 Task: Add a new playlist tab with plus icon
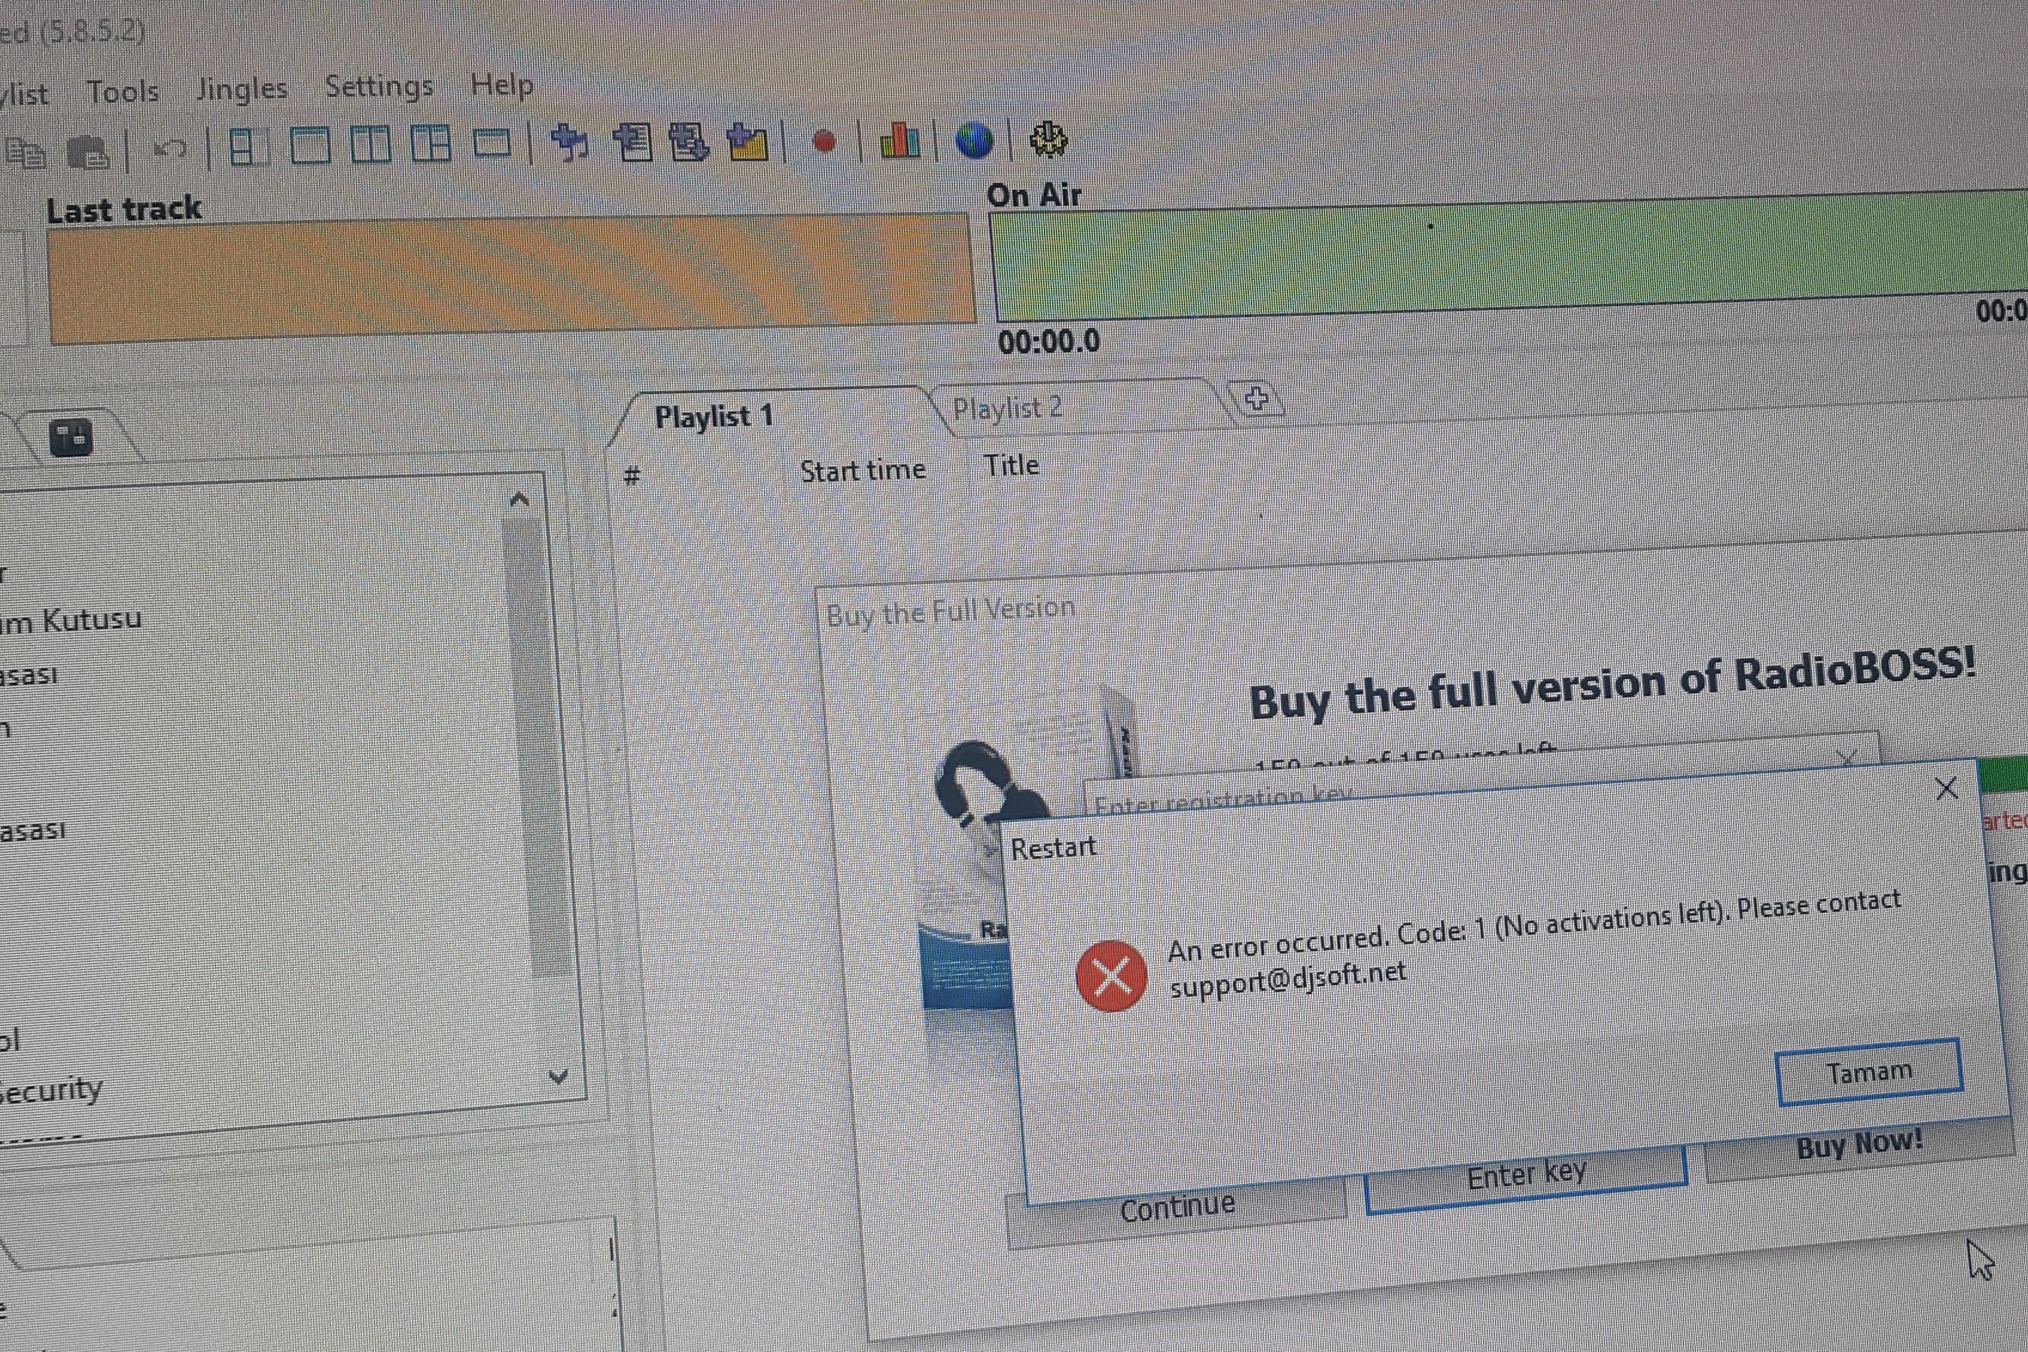click(1256, 398)
